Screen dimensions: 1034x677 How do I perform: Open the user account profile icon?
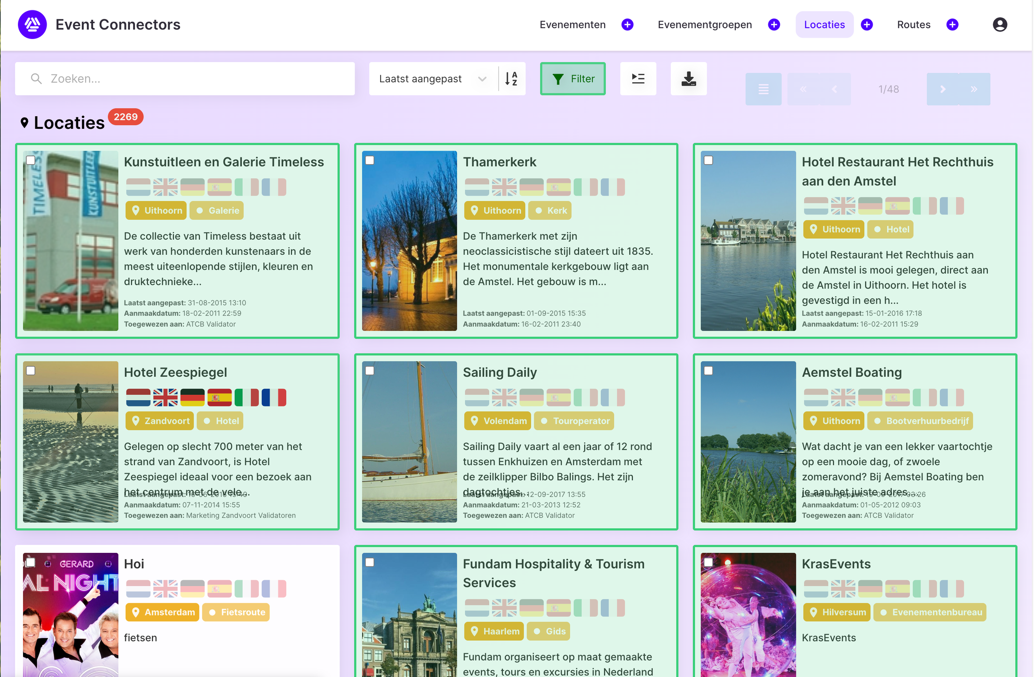1000,24
